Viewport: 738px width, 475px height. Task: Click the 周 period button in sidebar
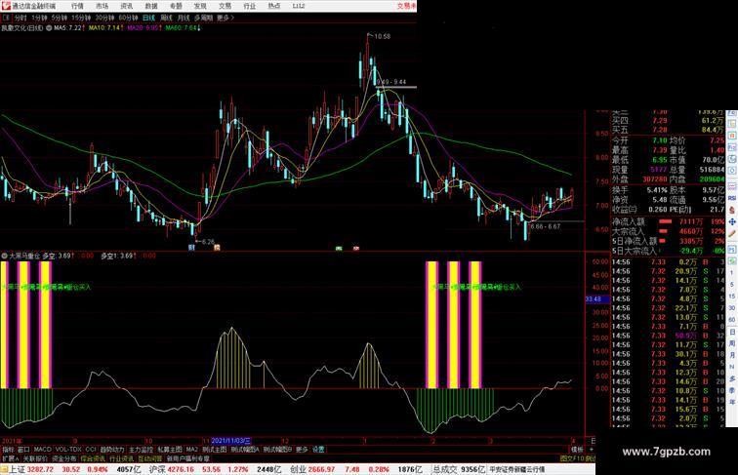(x=732, y=343)
